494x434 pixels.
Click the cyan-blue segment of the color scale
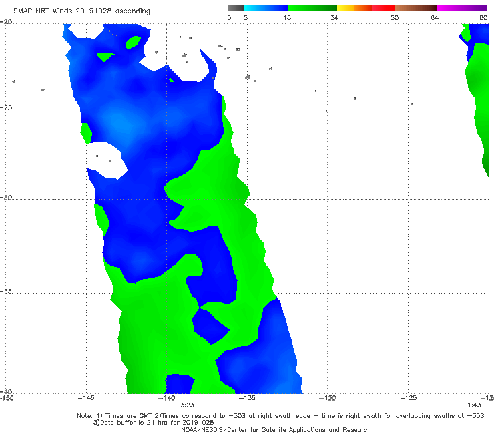tap(266, 8)
